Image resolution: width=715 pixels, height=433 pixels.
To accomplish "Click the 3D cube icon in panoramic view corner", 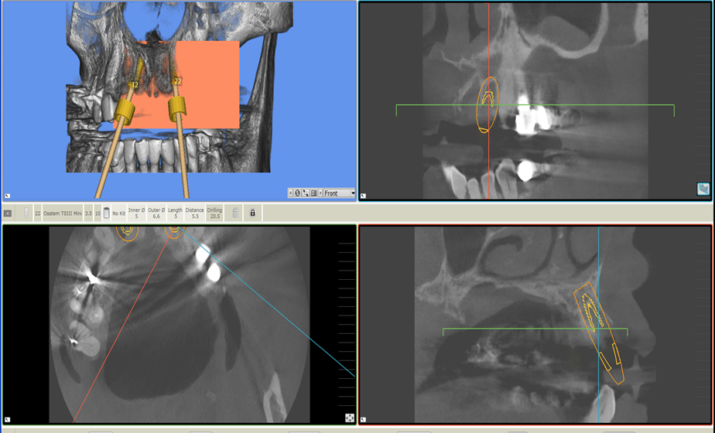I will click(x=703, y=188).
